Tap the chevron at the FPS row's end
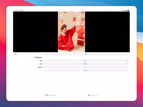The width and height of the screenshot is (143, 107). tap(127, 61)
